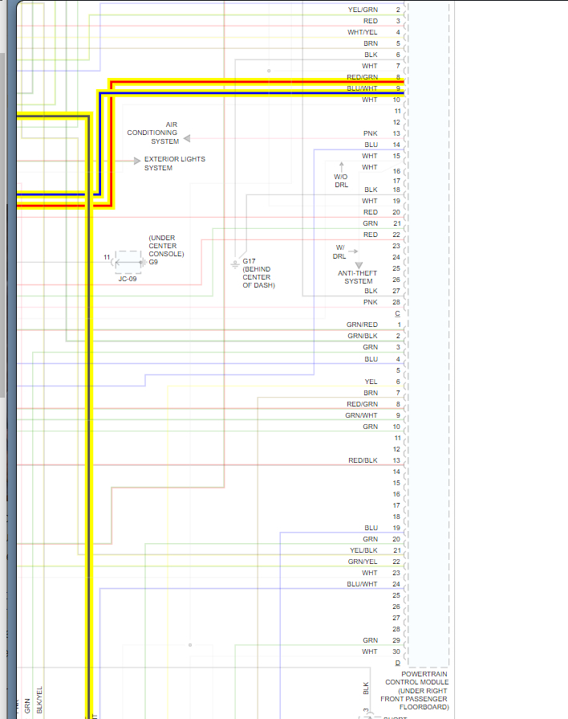This screenshot has height=719, width=568.
Task: Click the WHT label at pin 30
Action: (x=370, y=652)
